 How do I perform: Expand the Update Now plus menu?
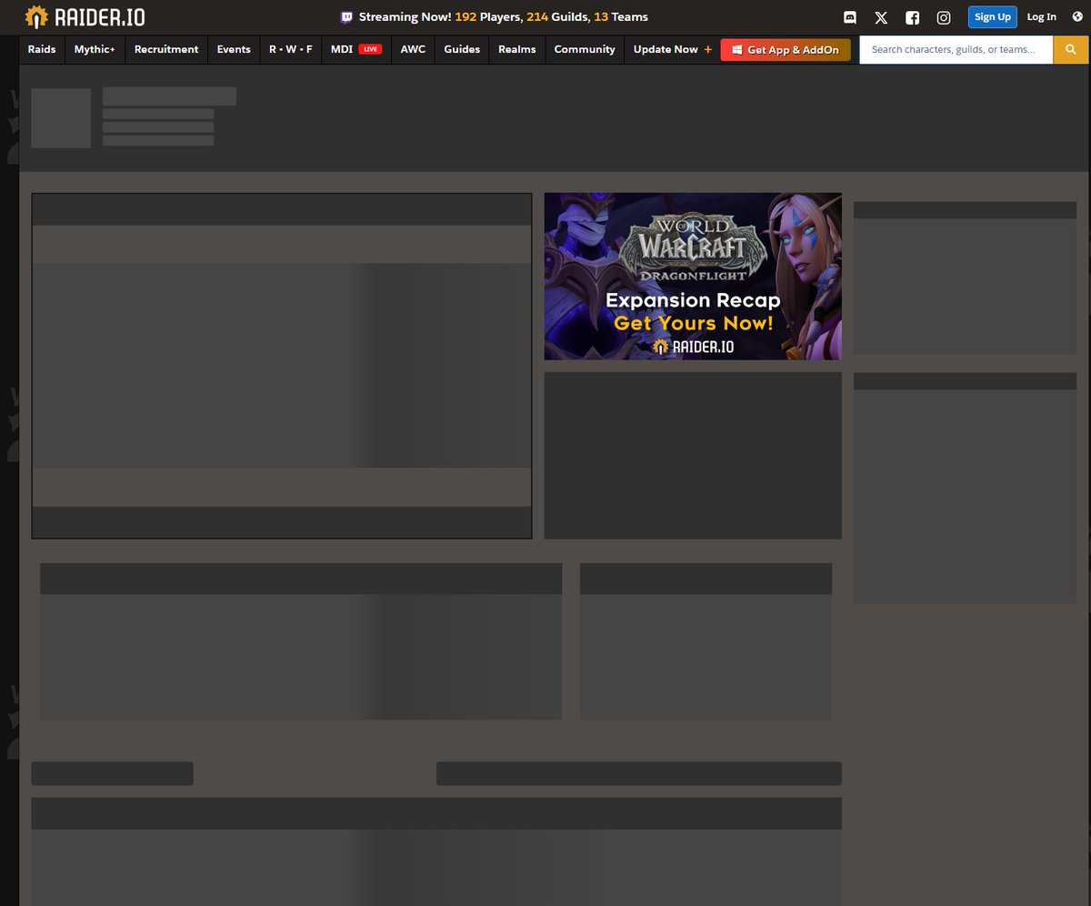(x=673, y=49)
